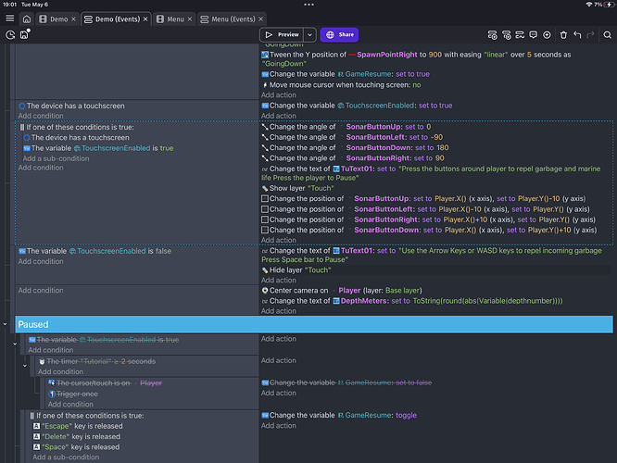Click the Share button
This screenshot has height=463, width=617.
[339, 34]
